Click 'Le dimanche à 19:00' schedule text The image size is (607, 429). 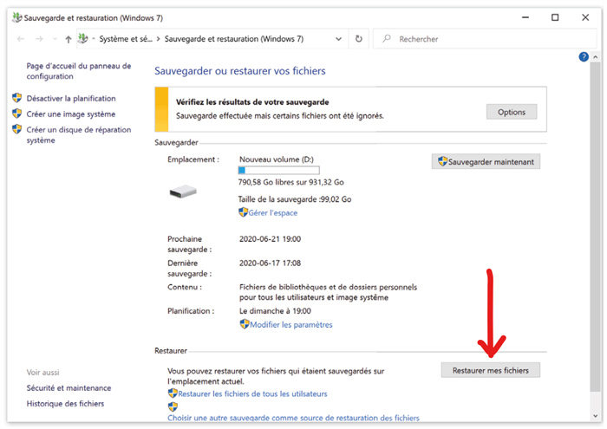pos(275,311)
